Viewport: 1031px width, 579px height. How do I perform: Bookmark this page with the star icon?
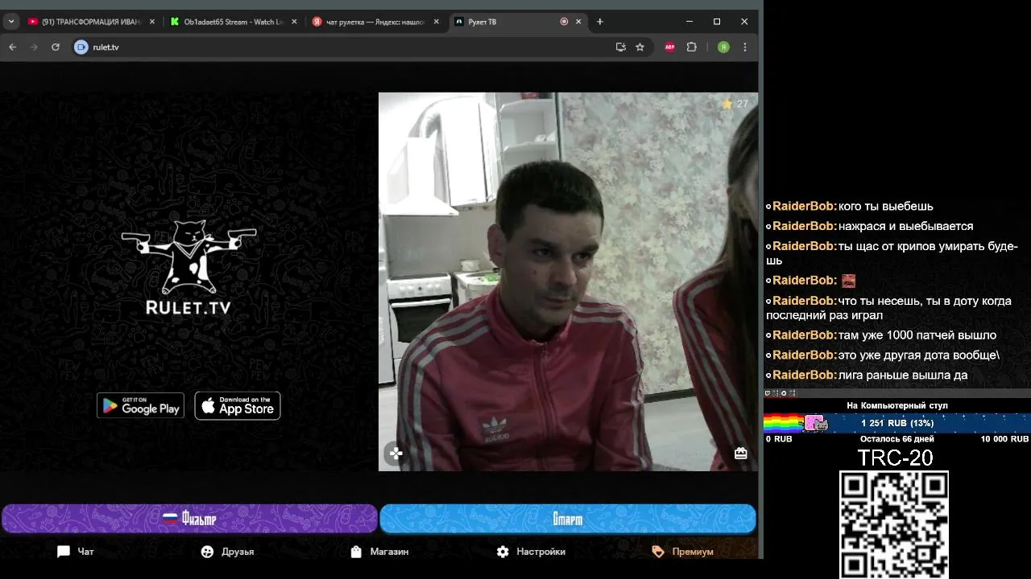[640, 47]
